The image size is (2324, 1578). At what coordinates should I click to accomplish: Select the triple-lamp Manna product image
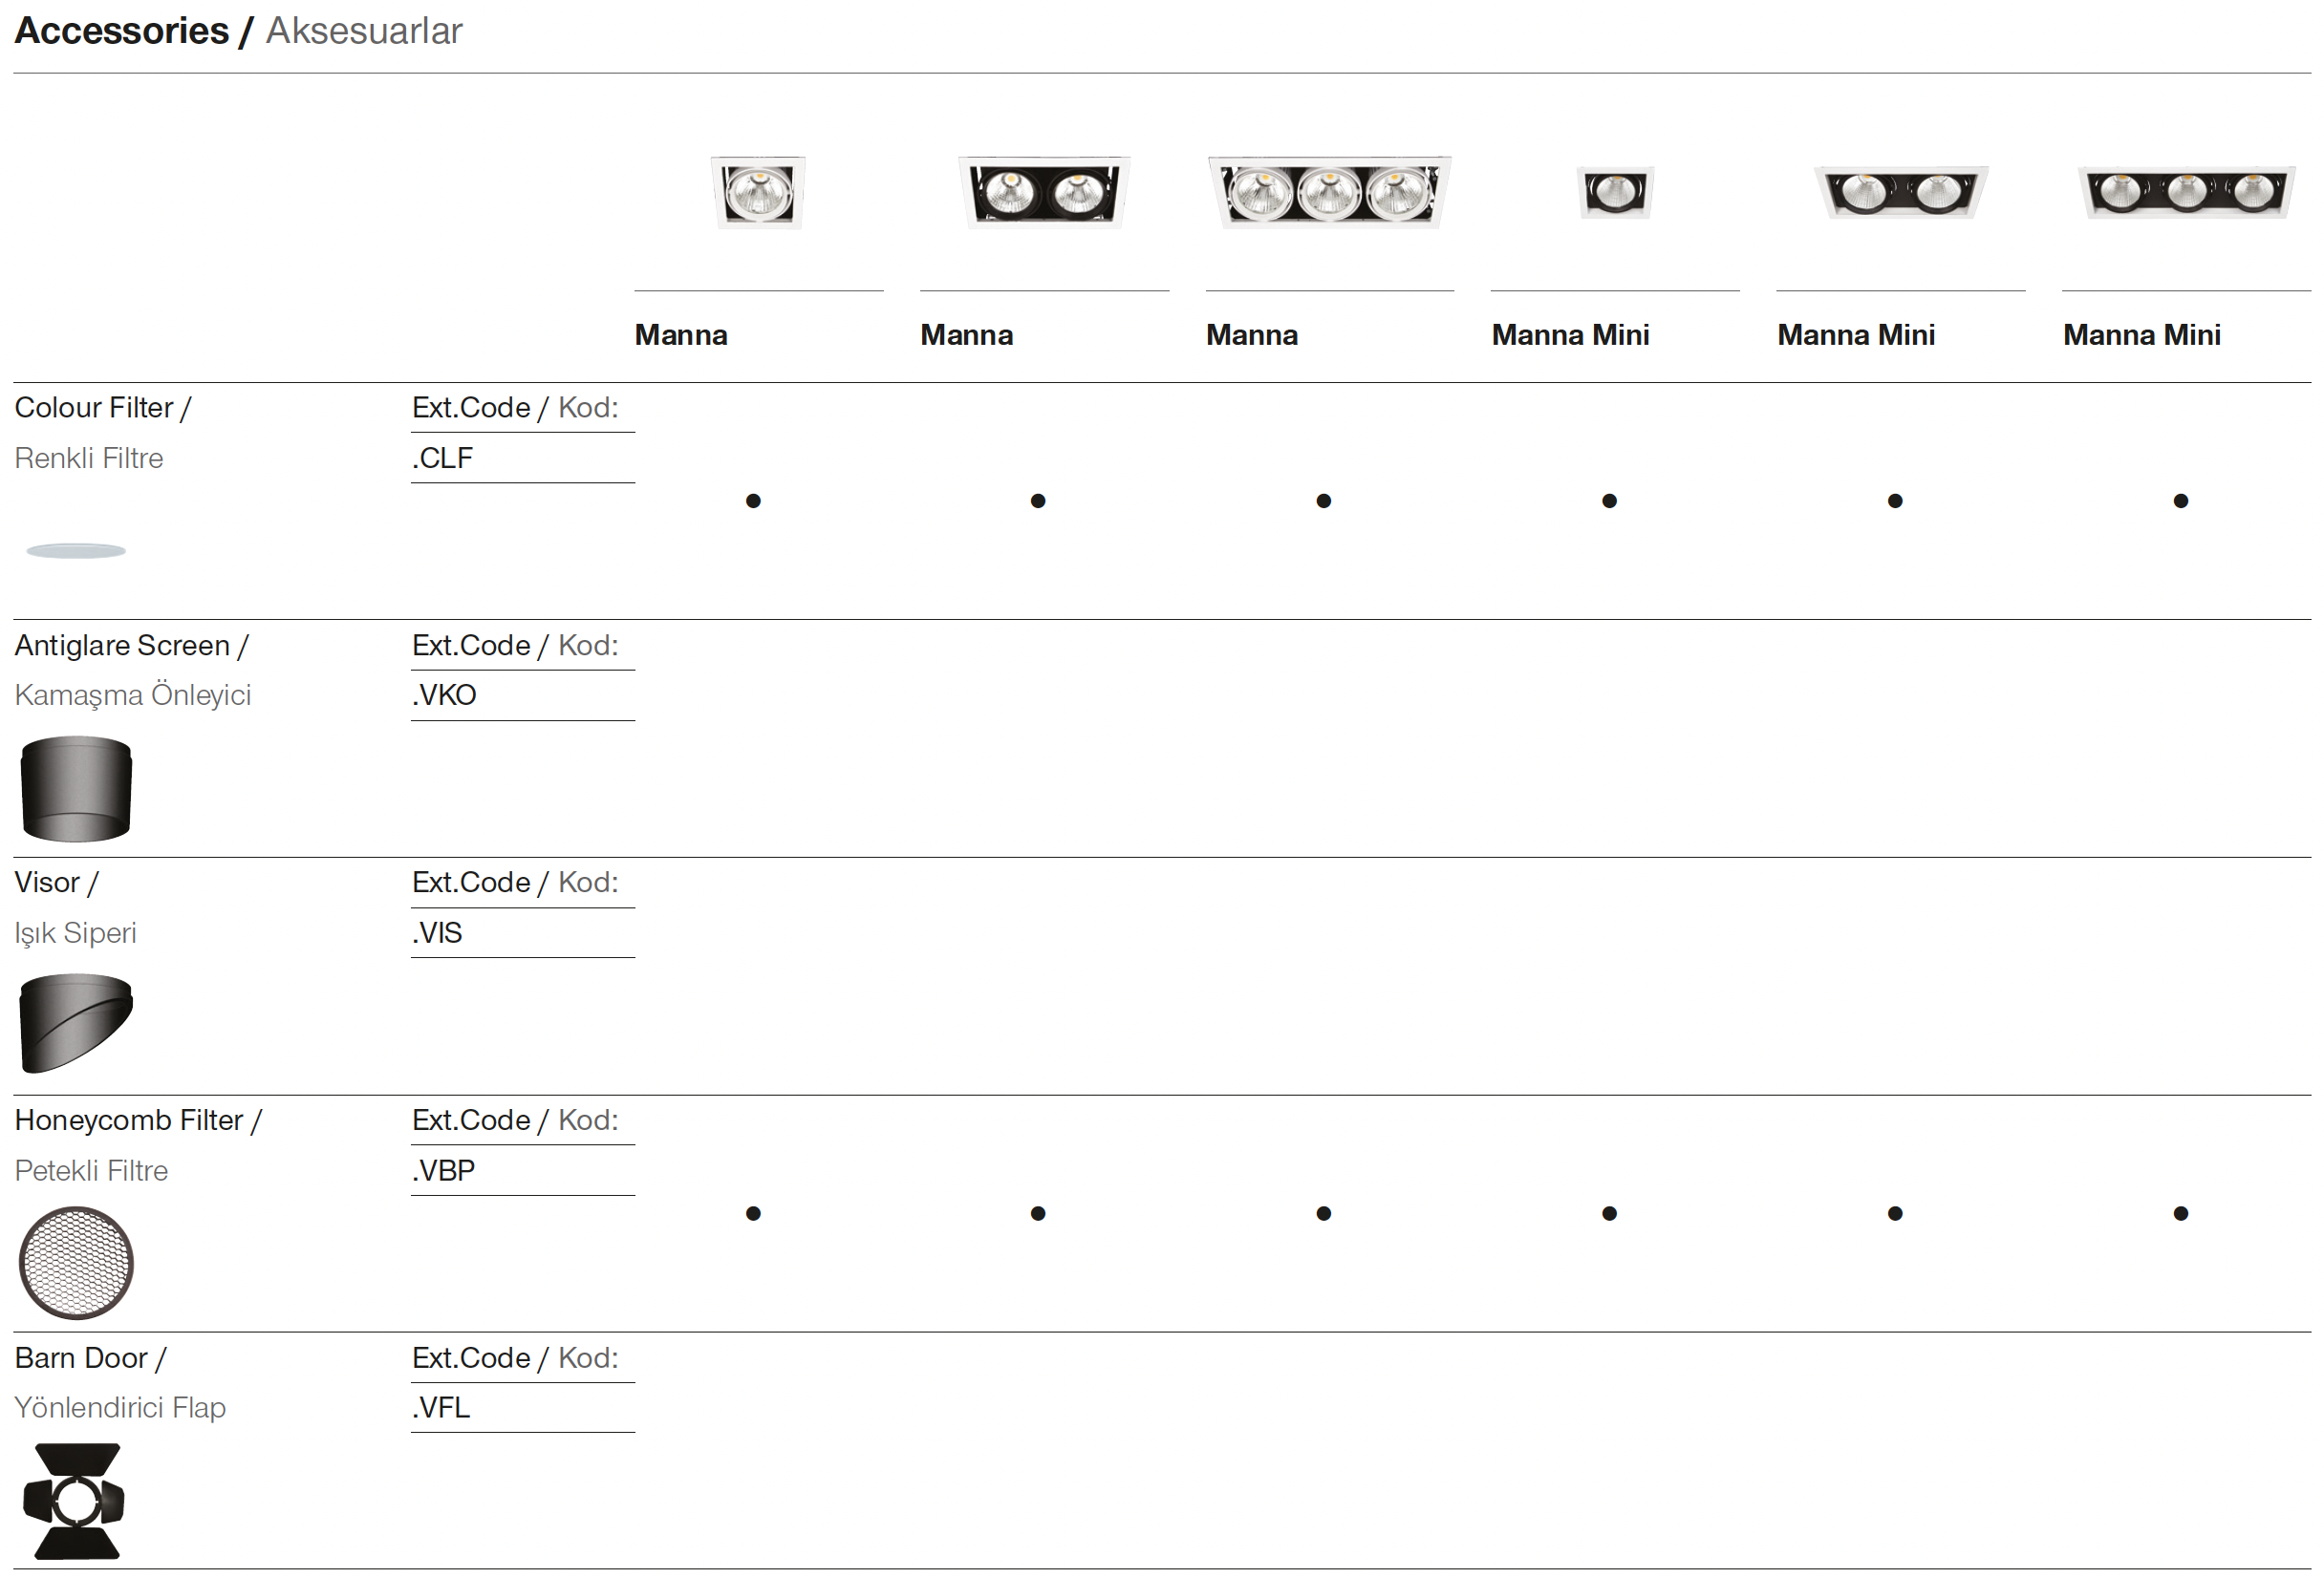1329,192
